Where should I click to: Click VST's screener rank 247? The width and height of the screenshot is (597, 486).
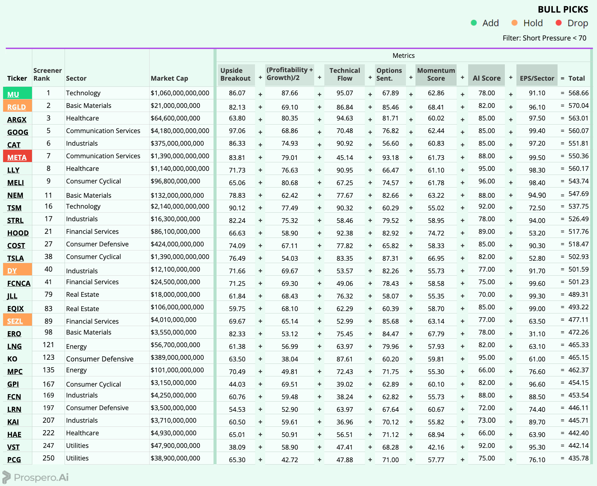coord(48,445)
